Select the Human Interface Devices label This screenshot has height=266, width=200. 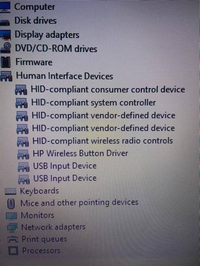pyautogui.click(x=65, y=76)
